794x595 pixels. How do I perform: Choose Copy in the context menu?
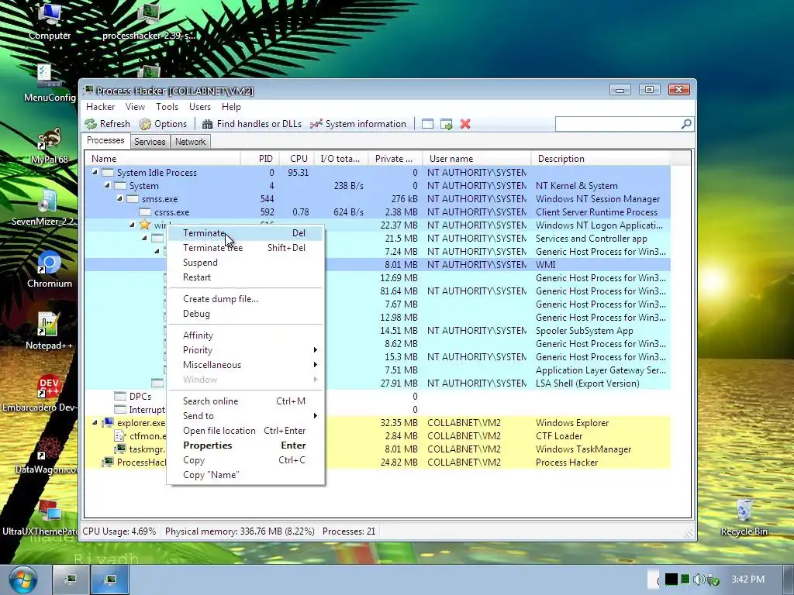pyautogui.click(x=245, y=460)
